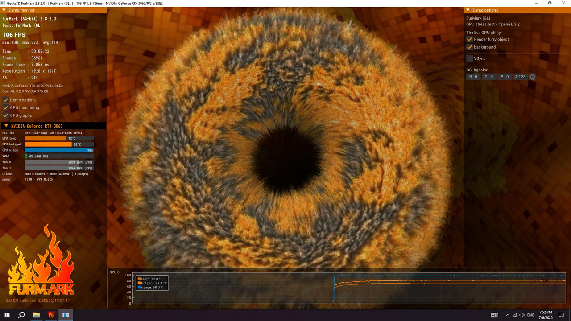Open the notification action center icon
The height and width of the screenshot is (321, 571).
tap(561, 315)
